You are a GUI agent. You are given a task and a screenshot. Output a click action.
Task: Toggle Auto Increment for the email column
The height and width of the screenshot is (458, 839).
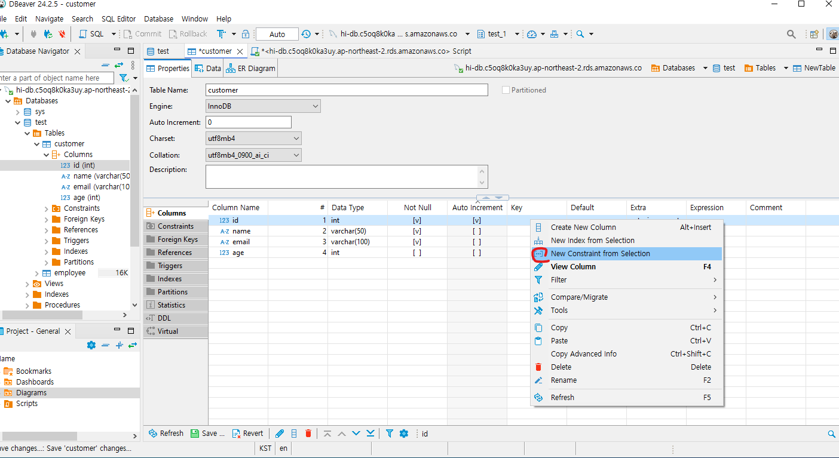477,242
